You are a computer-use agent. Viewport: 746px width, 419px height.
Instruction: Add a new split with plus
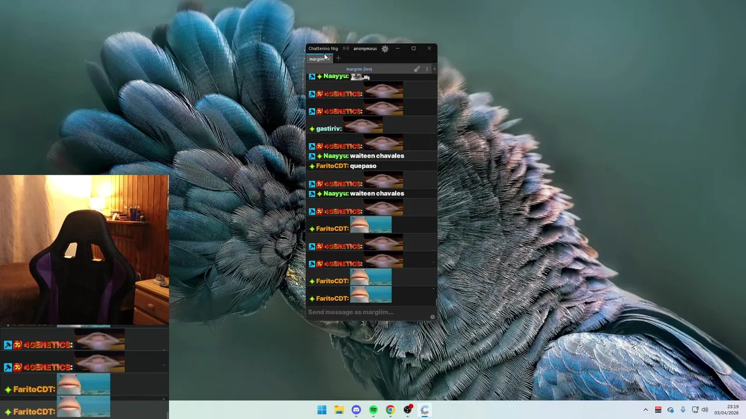(434, 69)
